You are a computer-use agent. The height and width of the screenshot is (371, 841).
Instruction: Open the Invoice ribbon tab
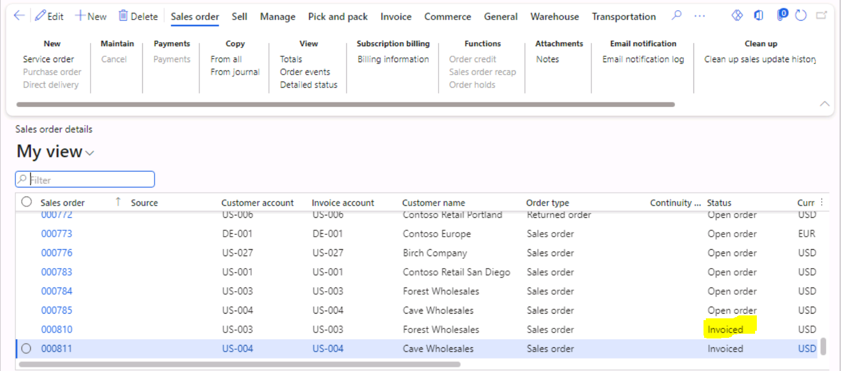[396, 17]
